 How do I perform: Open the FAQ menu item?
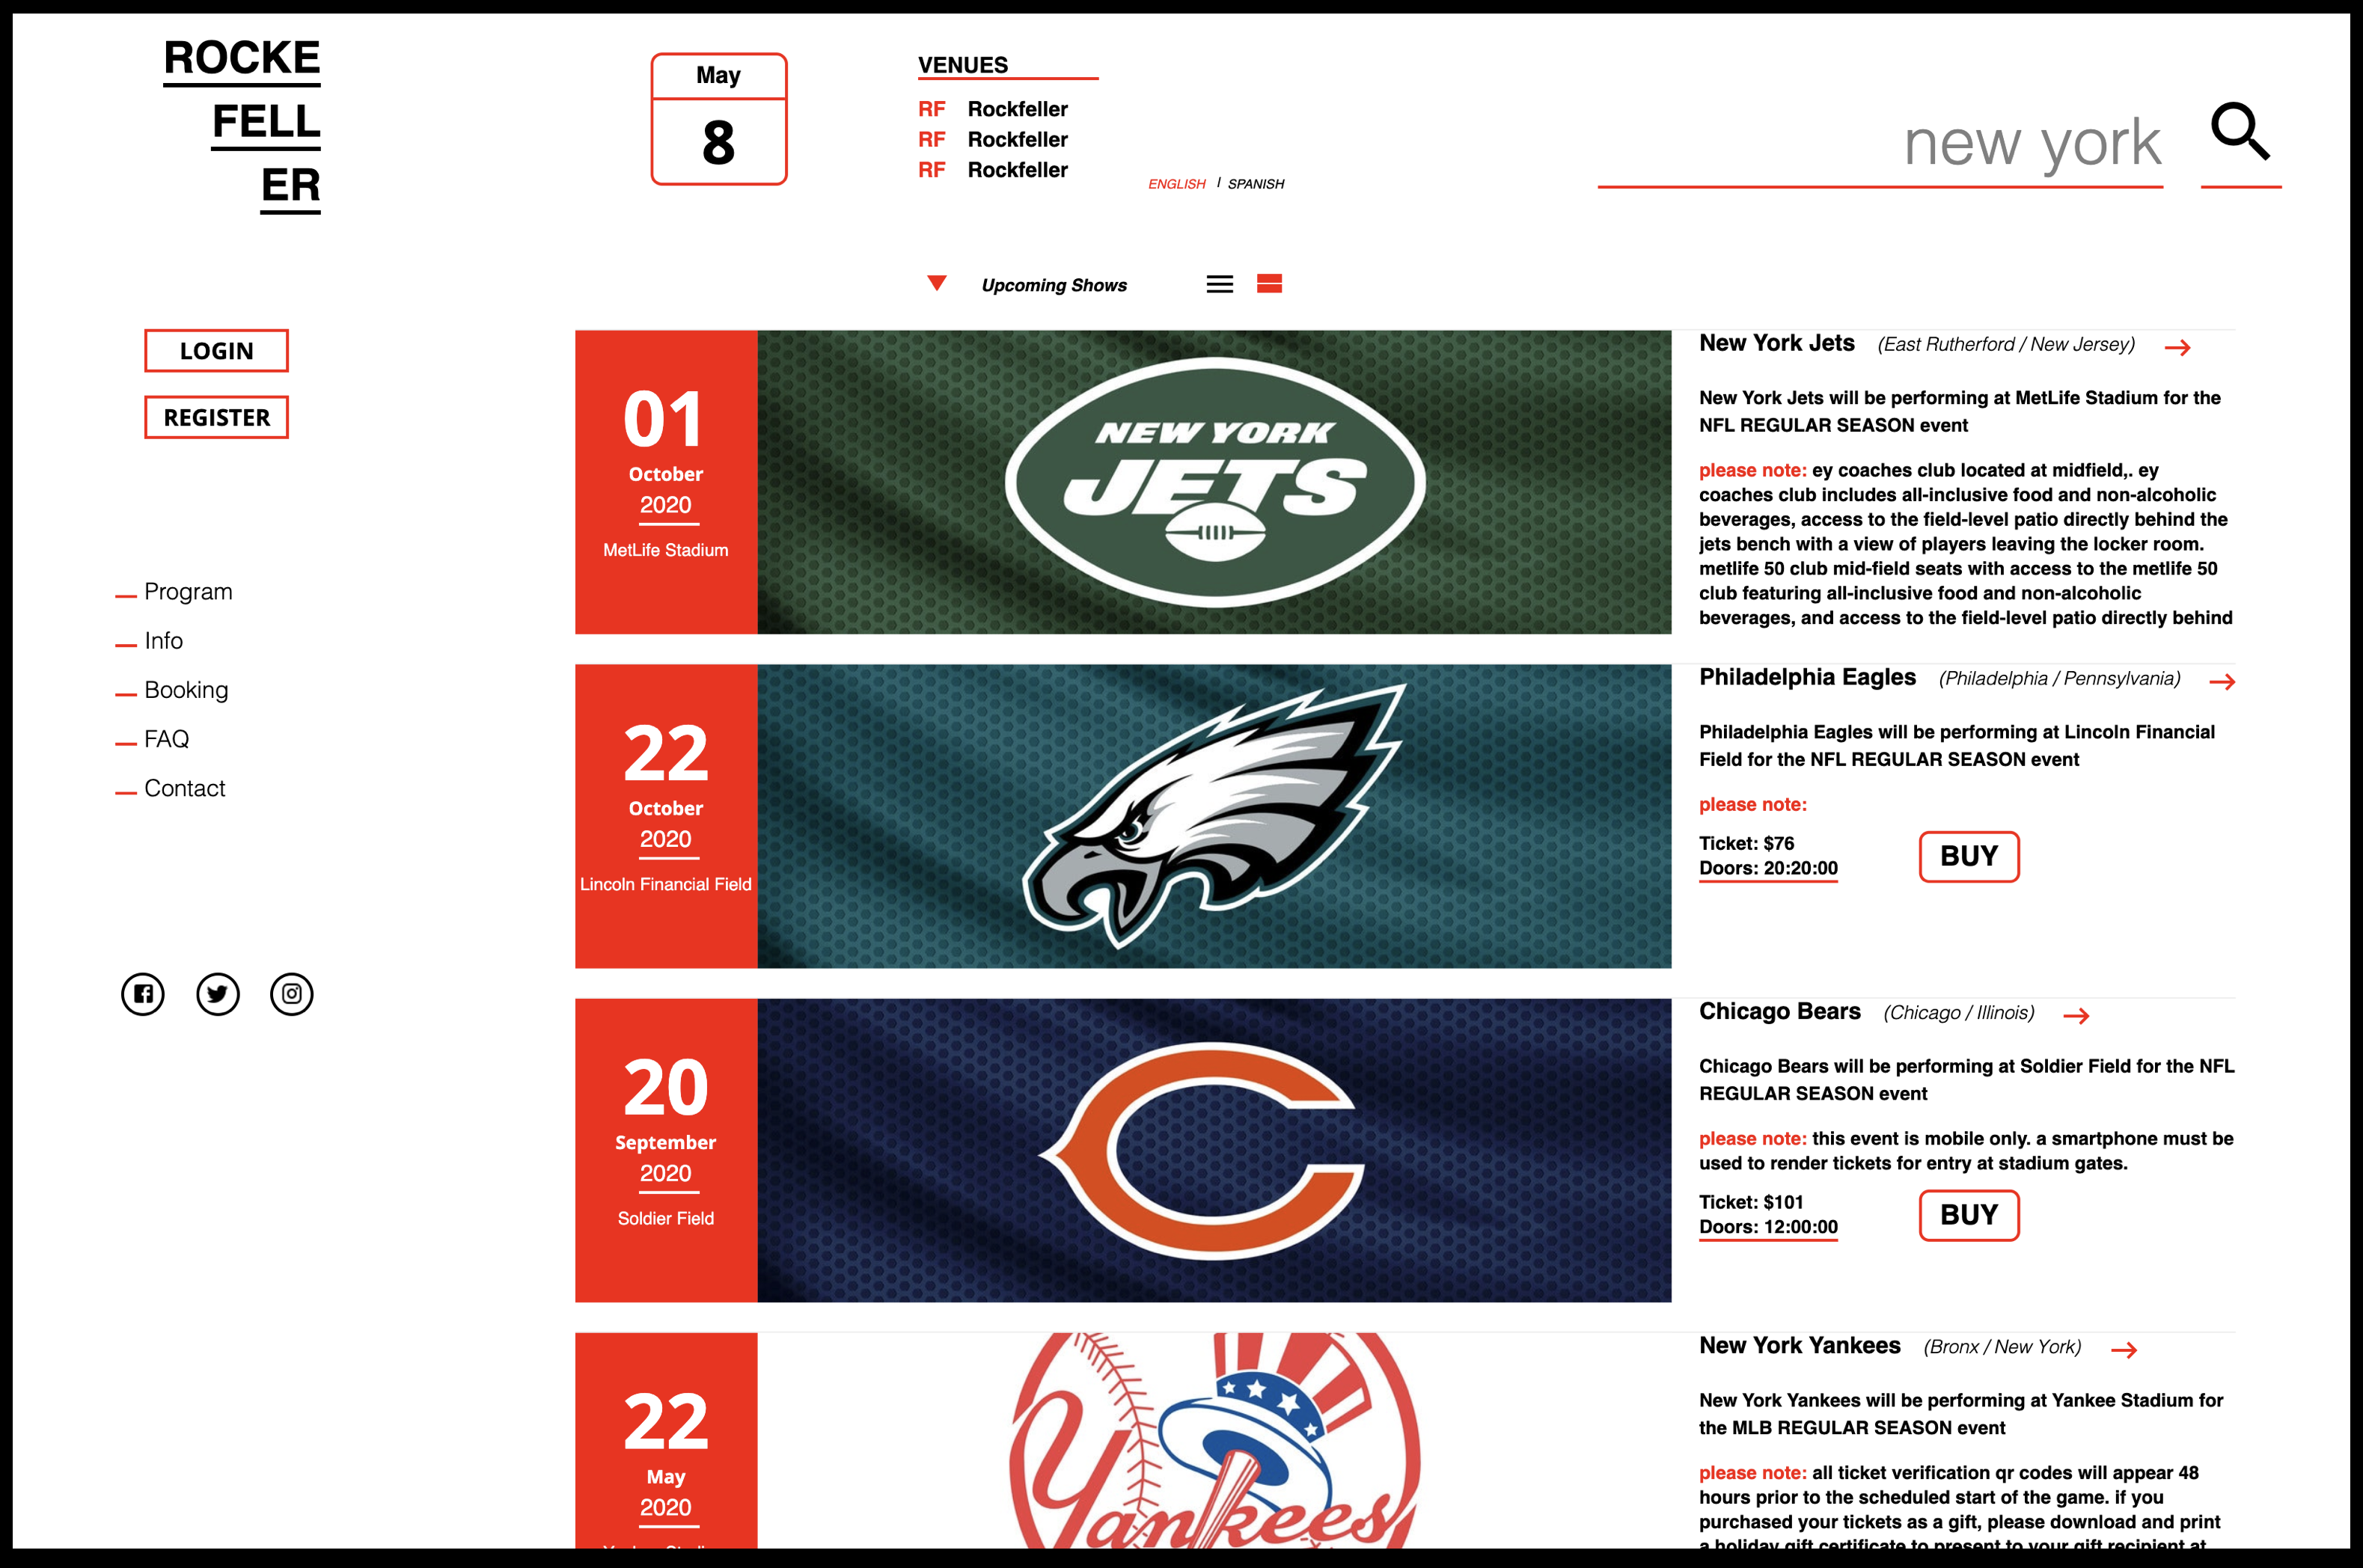pos(166,739)
